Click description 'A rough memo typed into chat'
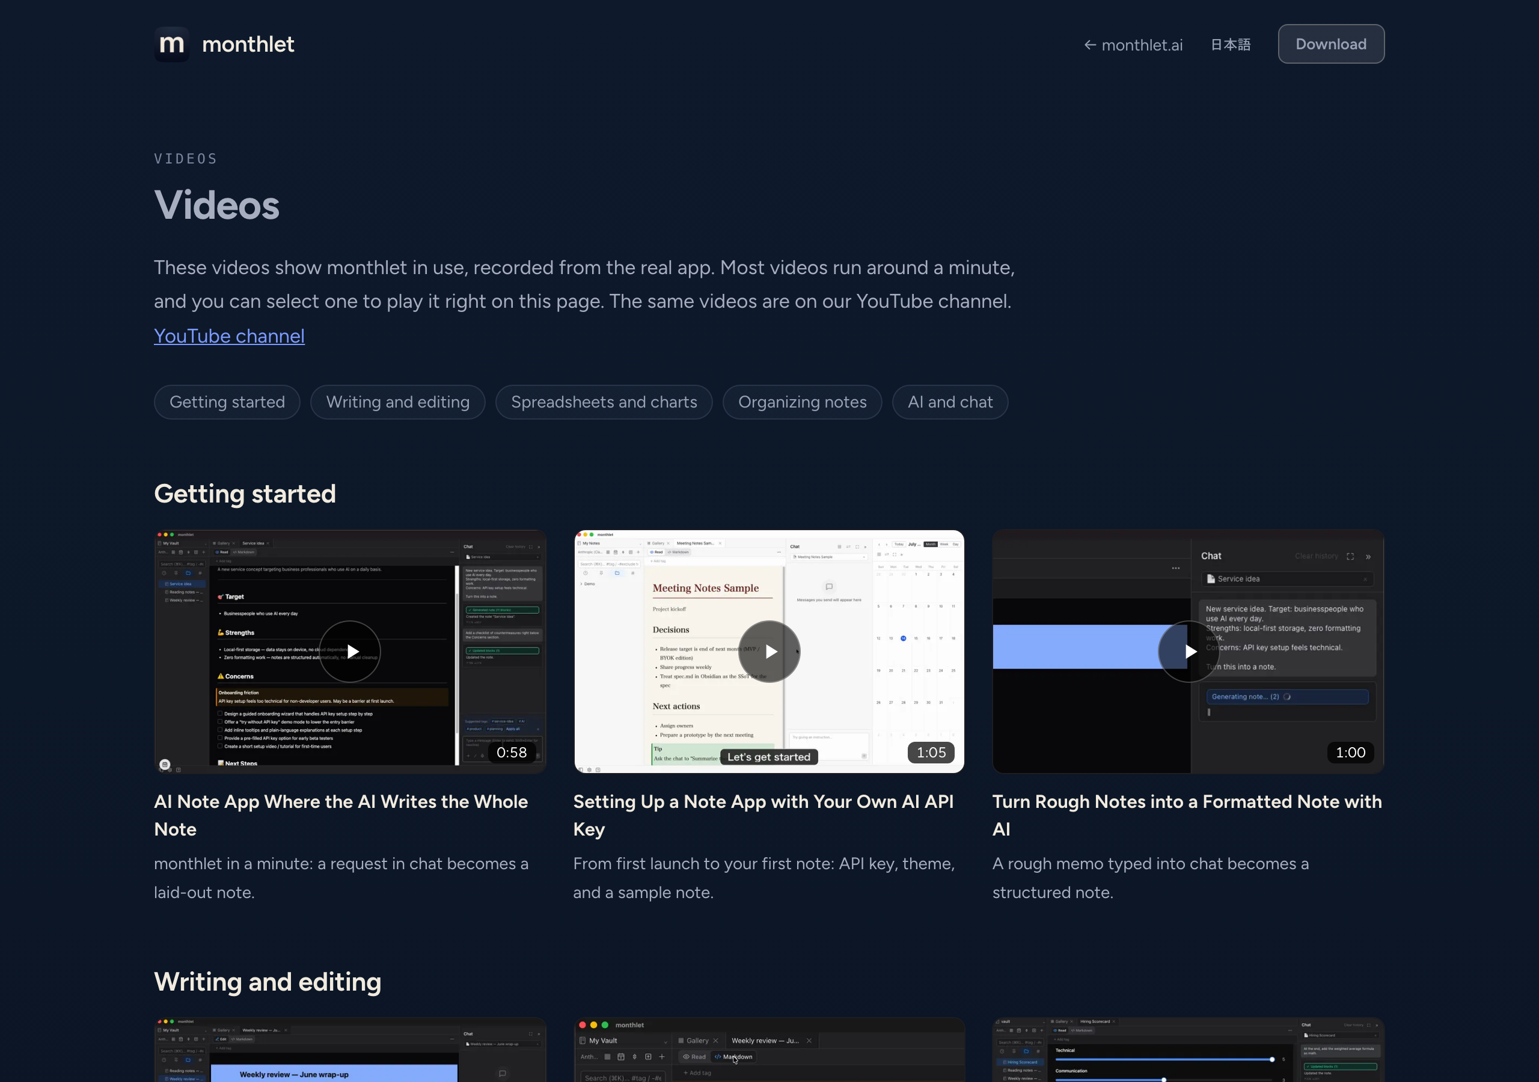1539x1082 pixels. [1151, 878]
